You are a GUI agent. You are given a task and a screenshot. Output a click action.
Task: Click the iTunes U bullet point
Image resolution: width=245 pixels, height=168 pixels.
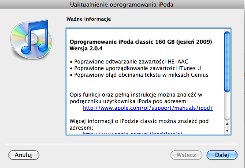click(x=135, y=68)
